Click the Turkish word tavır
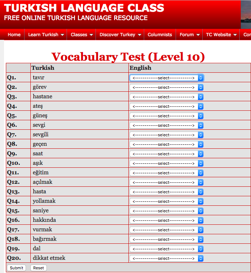 click(38, 77)
